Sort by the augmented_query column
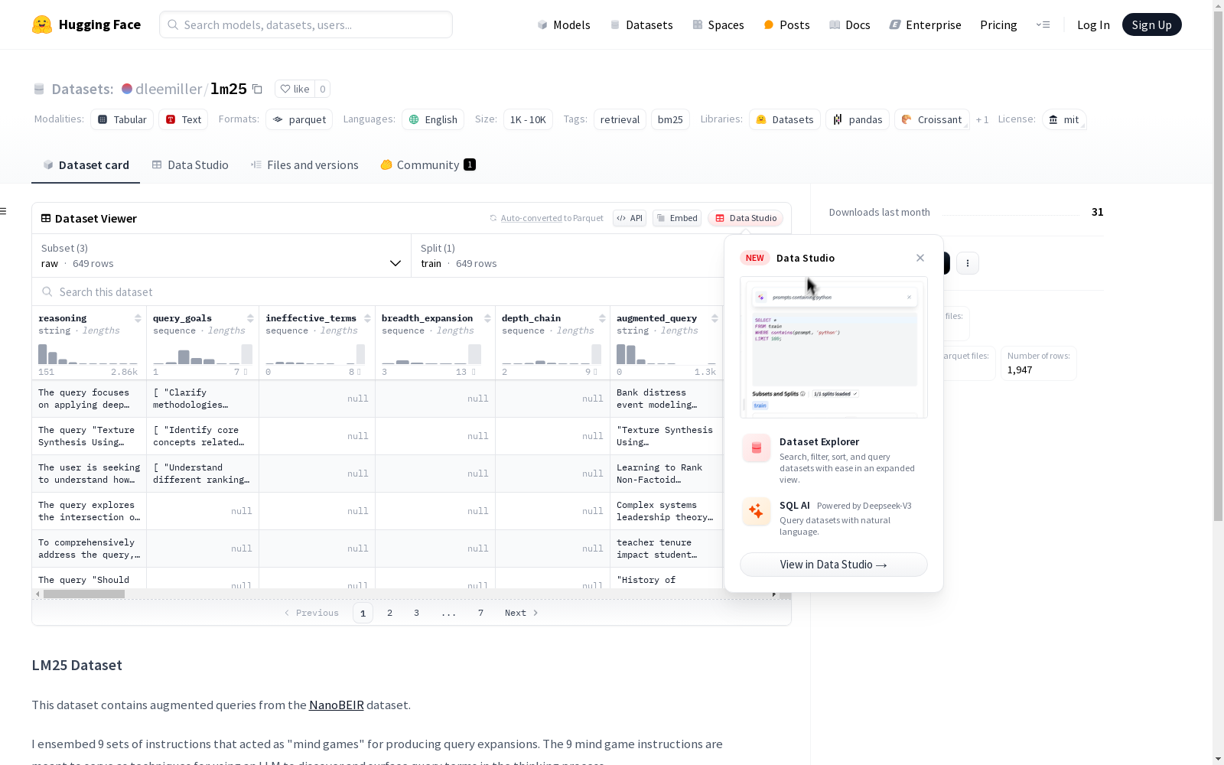This screenshot has height=765, width=1224. click(x=715, y=318)
